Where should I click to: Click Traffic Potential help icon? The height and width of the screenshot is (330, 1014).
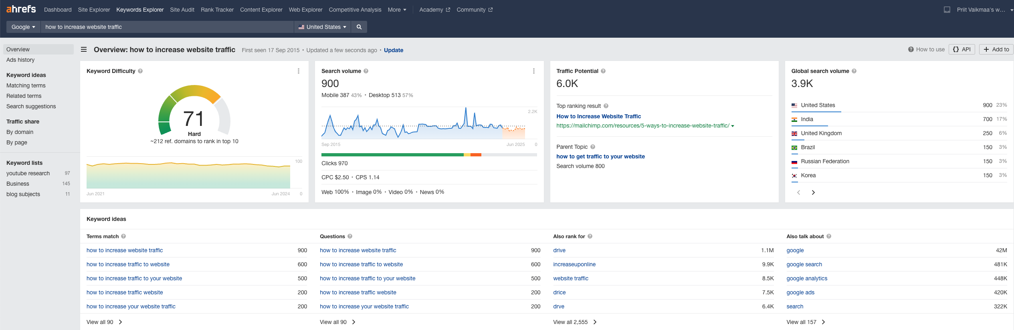click(603, 71)
